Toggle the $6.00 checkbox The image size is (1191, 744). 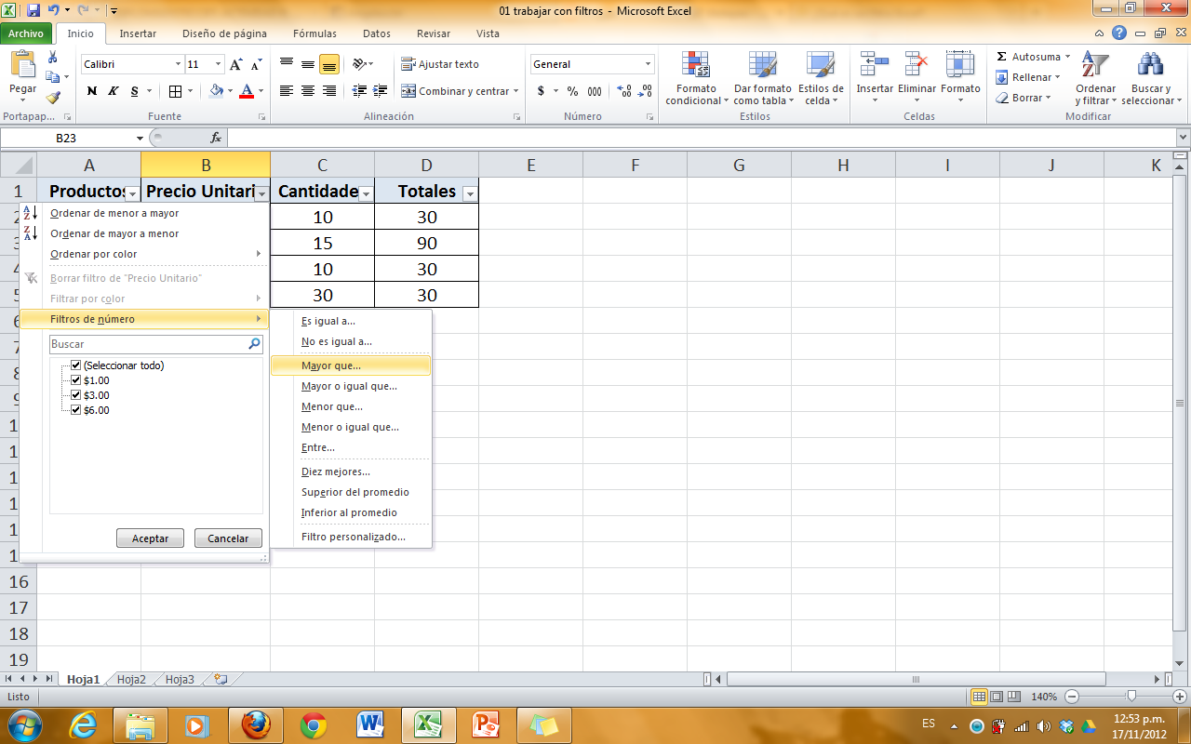tap(76, 409)
